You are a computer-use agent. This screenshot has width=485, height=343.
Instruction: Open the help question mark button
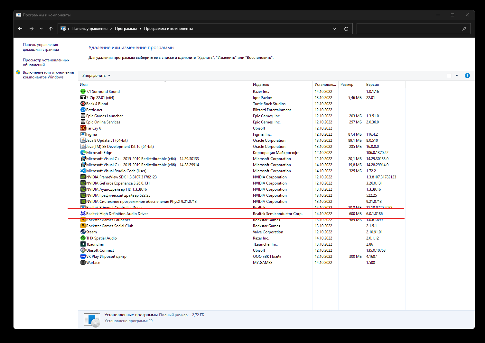click(467, 76)
